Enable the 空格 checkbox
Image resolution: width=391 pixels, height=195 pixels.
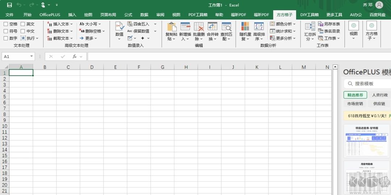click(x=6, y=24)
